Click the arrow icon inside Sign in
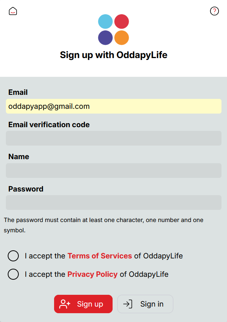The height and width of the screenshot is (322, 227). [128, 304]
